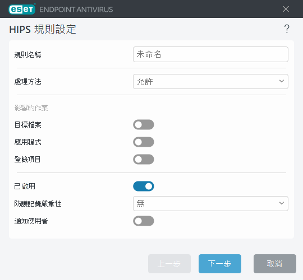Enable the 目標檔案 toggle
Viewport: 303px width, 280px height.
click(x=144, y=124)
